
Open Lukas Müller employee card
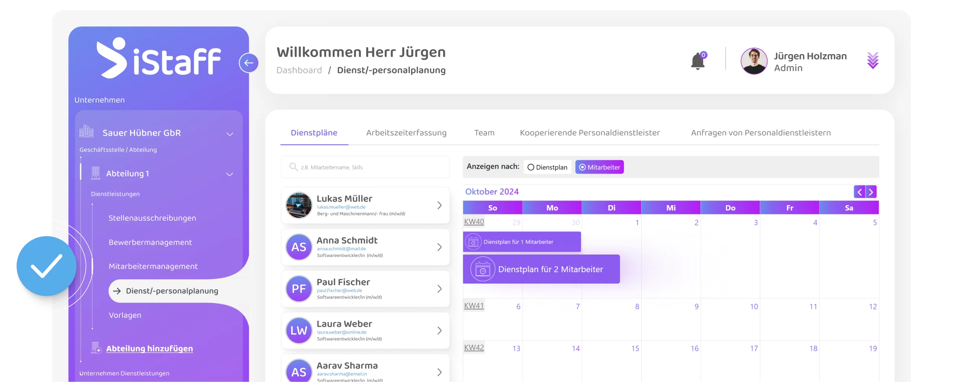click(x=365, y=205)
